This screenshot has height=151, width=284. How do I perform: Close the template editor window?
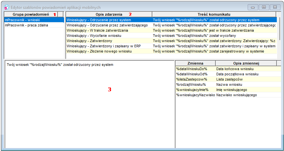[x=275, y=7]
